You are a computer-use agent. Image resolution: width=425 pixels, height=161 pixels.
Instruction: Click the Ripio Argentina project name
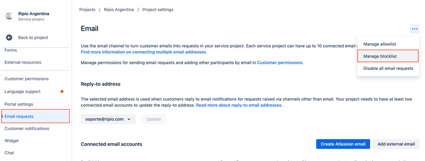point(34,14)
